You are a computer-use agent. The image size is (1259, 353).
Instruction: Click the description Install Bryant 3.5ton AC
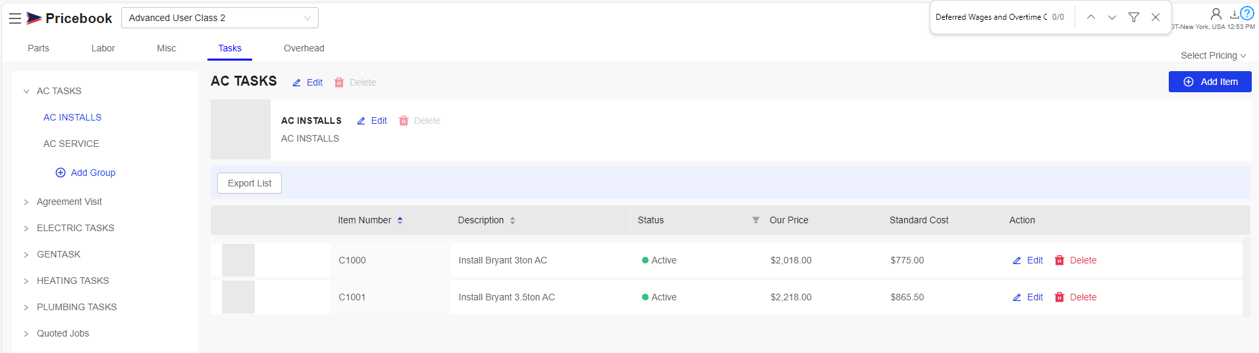point(506,297)
